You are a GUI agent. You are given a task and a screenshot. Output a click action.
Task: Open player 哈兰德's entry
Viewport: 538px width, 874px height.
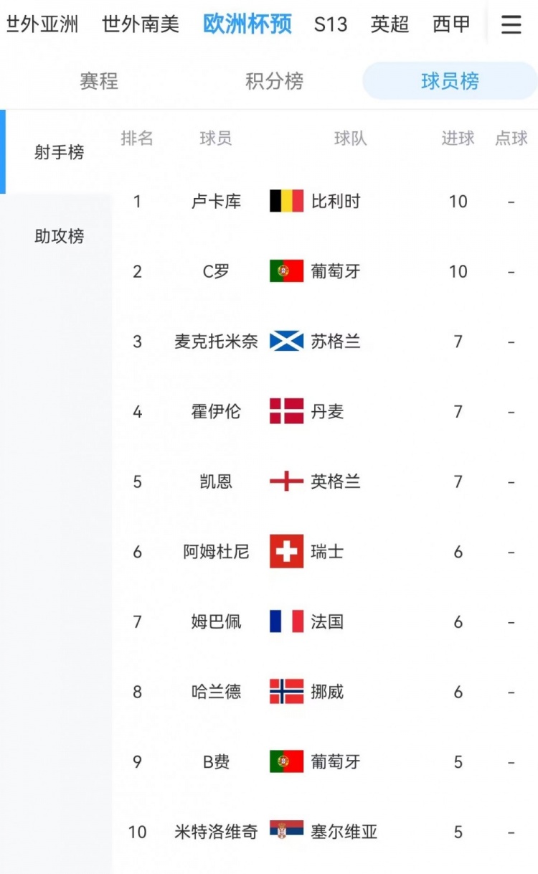point(216,692)
